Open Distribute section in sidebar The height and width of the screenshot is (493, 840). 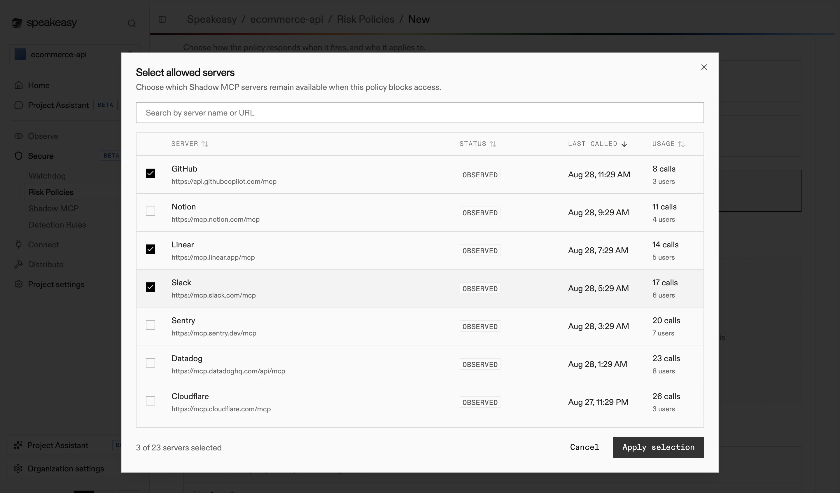click(x=46, y=264)
